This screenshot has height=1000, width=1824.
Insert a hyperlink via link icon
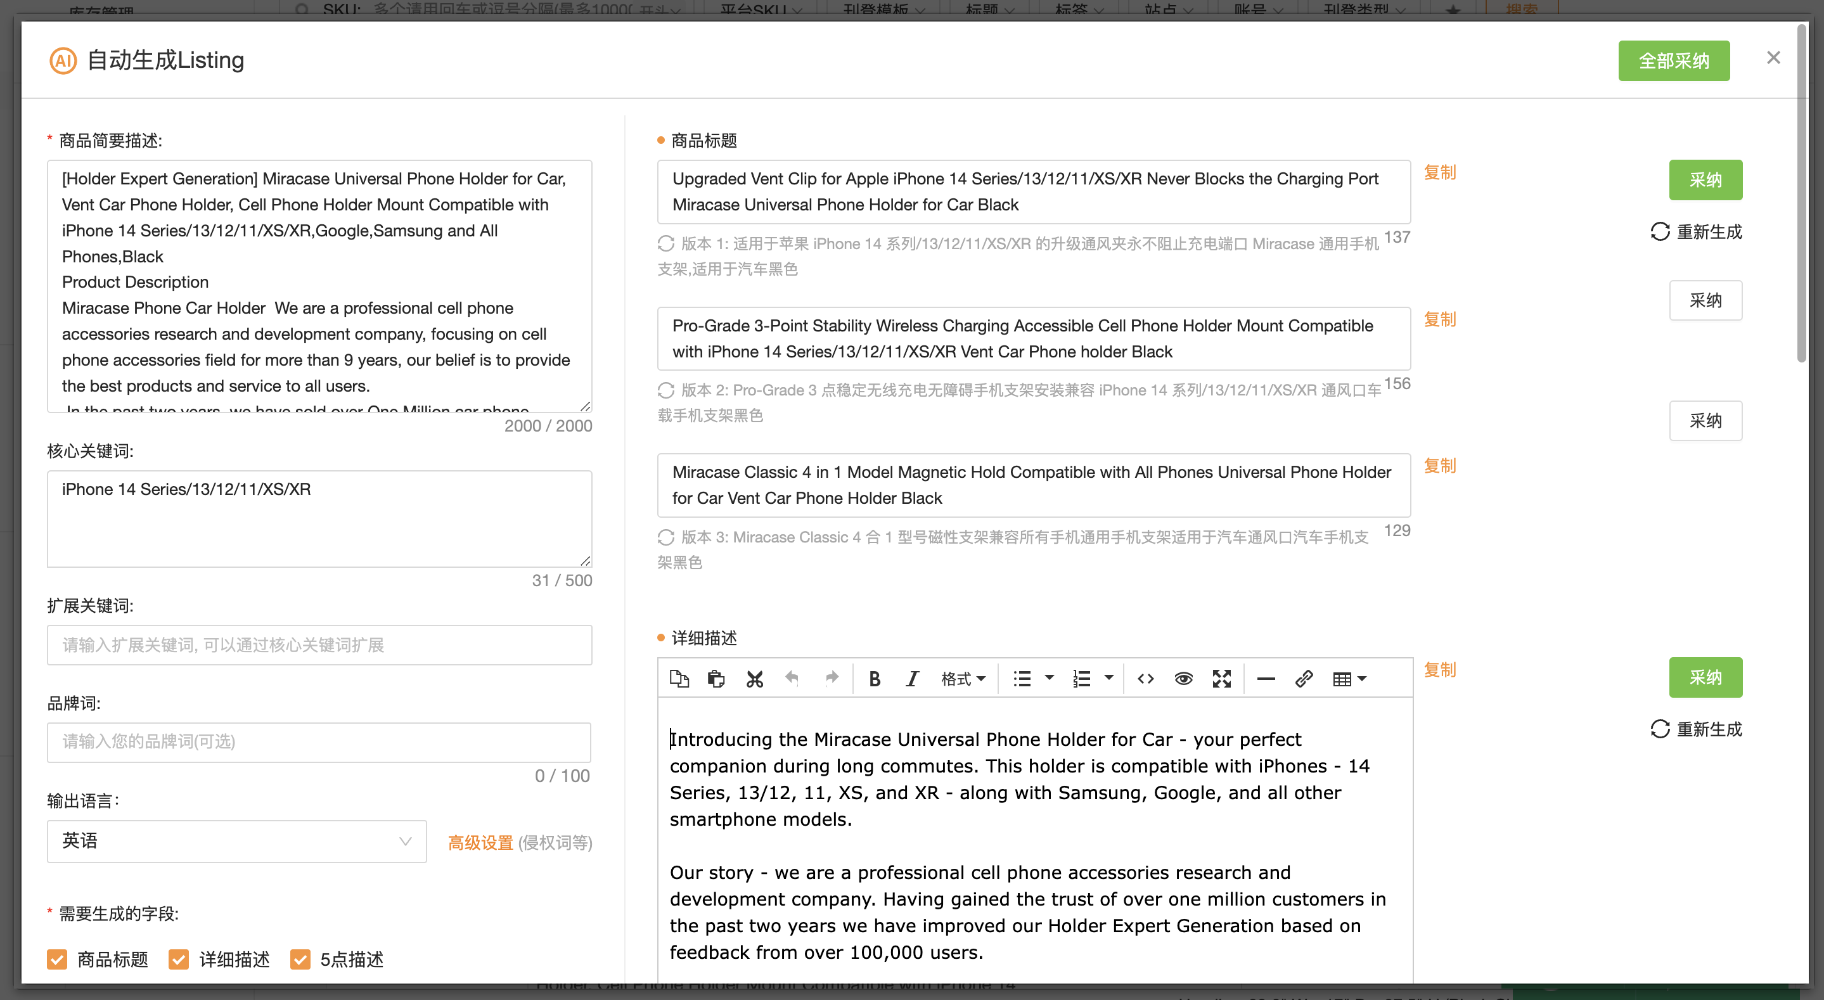pos(1304,679)
